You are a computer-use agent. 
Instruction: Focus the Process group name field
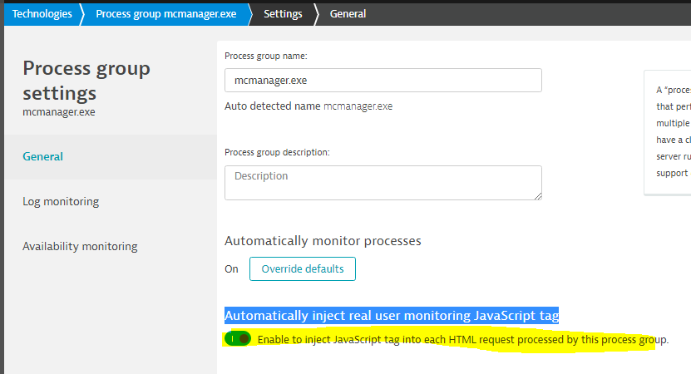click(x=383, y=80)
